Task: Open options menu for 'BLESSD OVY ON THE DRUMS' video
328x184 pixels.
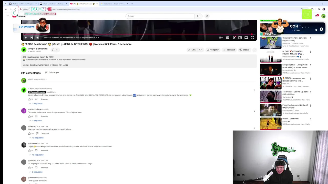Action: coord(310,52)
